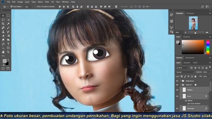Open the Filter menu

pos(47,2)
